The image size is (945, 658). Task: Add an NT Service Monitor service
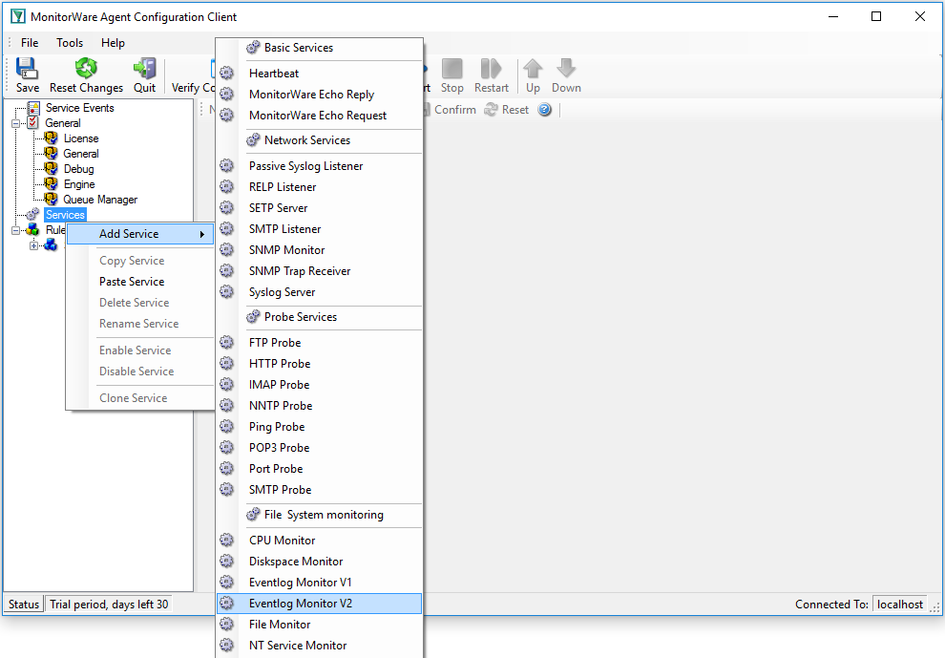(320, 646)
